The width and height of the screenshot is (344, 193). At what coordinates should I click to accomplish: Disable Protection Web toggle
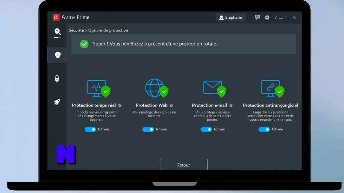click(148, 129)
